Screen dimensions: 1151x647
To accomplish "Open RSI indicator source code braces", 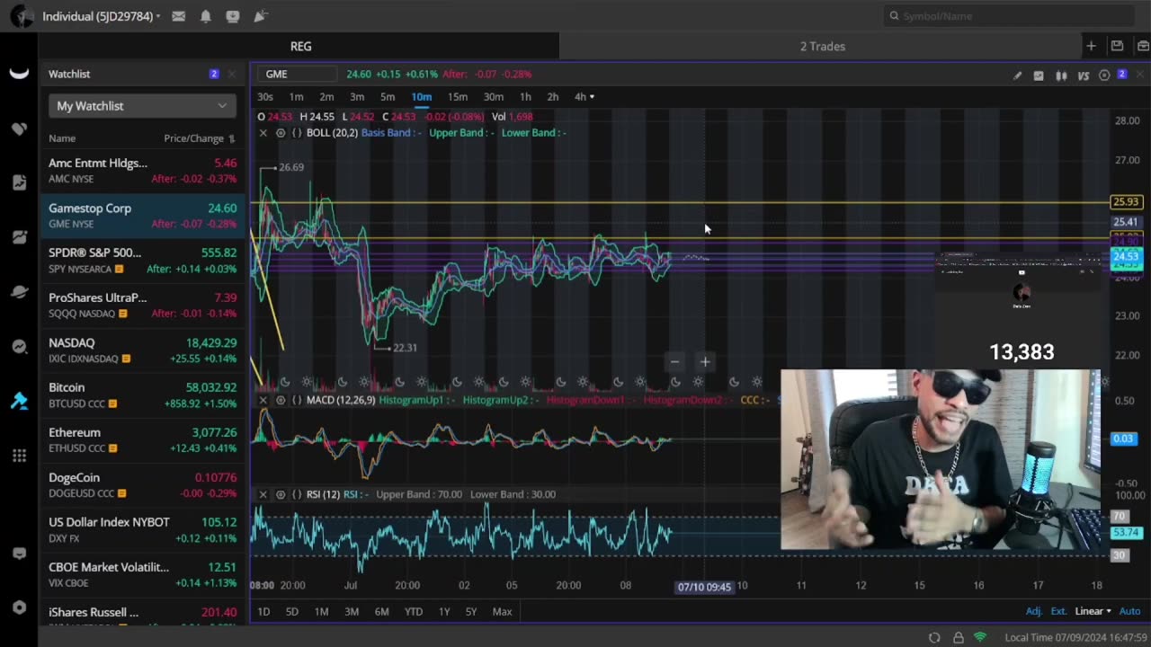I will click(297, 494).
